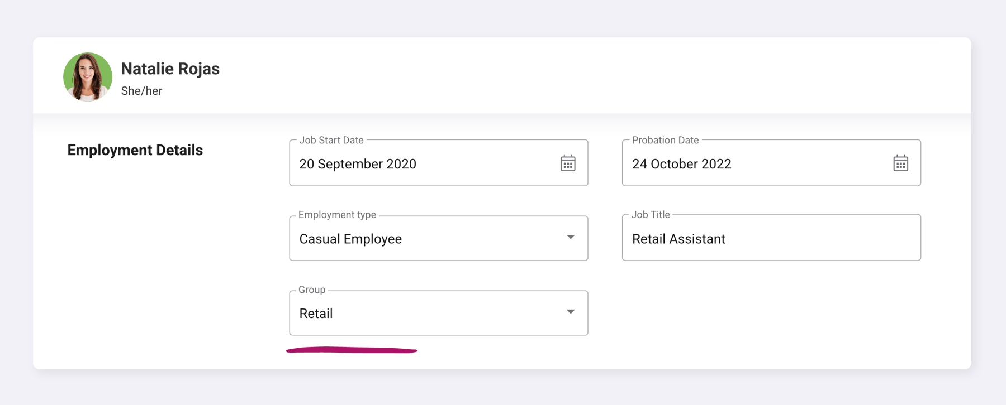The width and height of the screenshot is (1006, 405).
Task: Click the Employment Details section heading
Action: 135,150
